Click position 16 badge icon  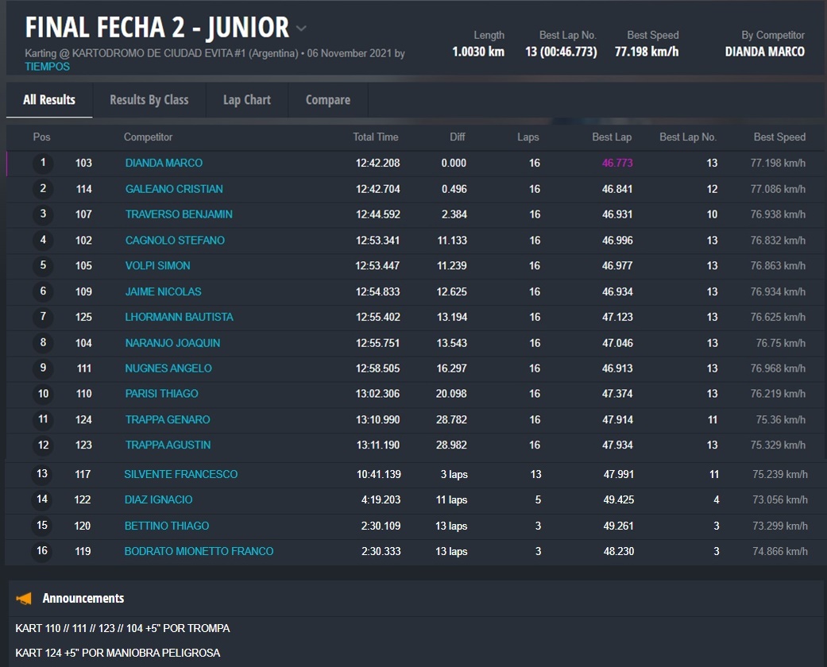(42, 551)
